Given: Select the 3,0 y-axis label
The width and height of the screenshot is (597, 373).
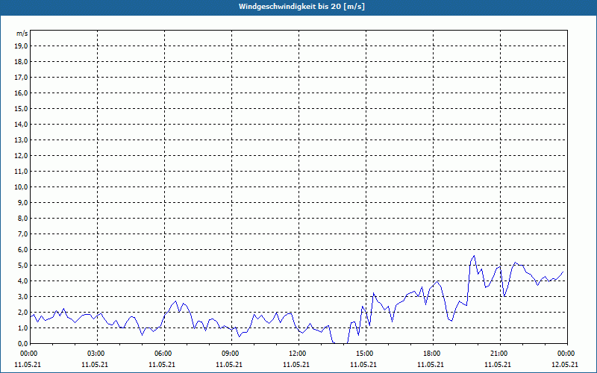Looking at the screenshot, I should point(23,296).
